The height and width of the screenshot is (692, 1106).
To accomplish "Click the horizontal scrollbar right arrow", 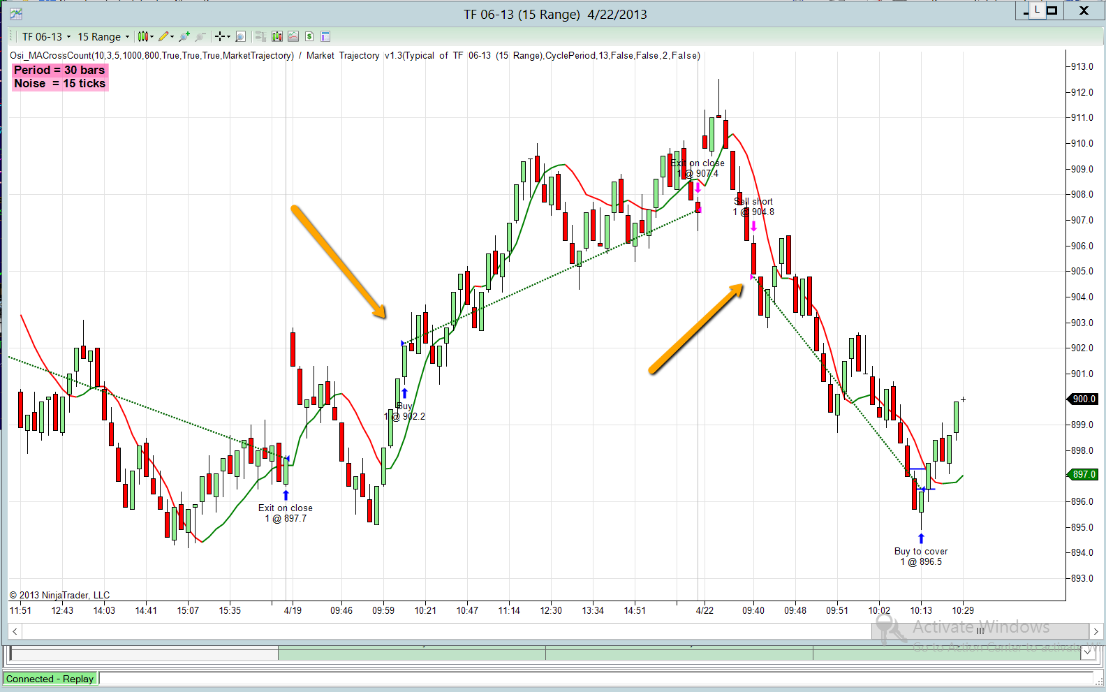I will point(1096,631).
